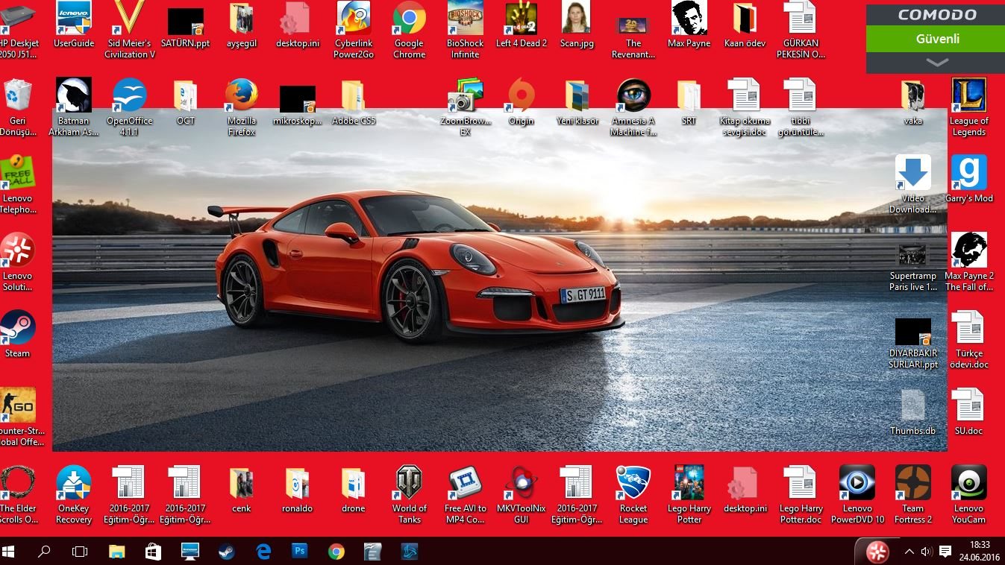Open Lenovo UserGuide shortcut

pos(74,25)
